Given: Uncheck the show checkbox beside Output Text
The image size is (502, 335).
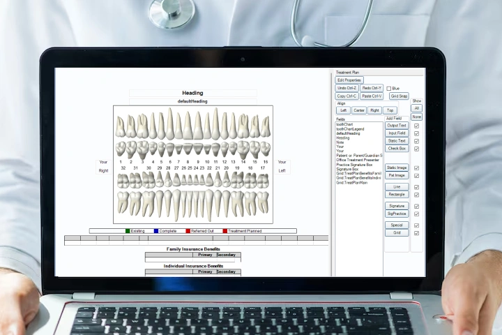Looking at the screenshot, I should (x=417, y=126).
